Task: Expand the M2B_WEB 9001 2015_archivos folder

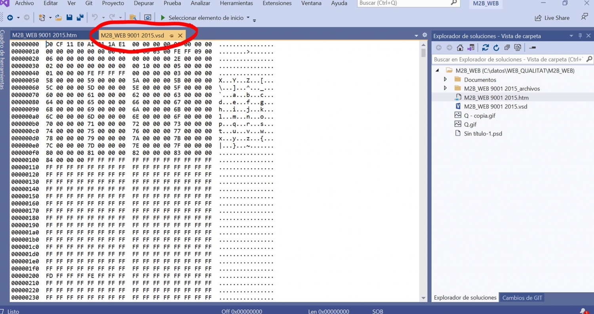Action: (445, 88)
